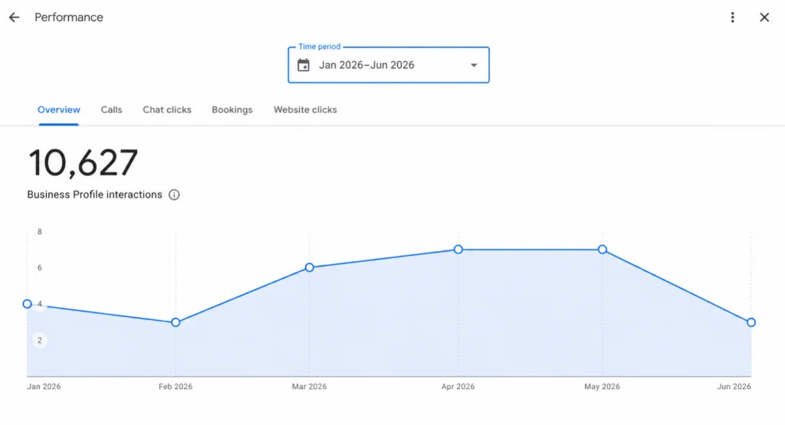Click the calendar icon in Time period
This screenshot has width=785, height=425.
point(304,65)
